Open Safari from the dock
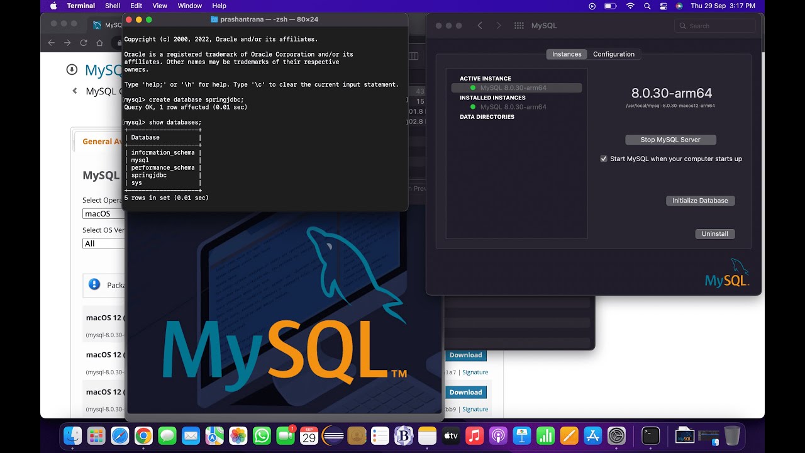 (x=120, y=435)
